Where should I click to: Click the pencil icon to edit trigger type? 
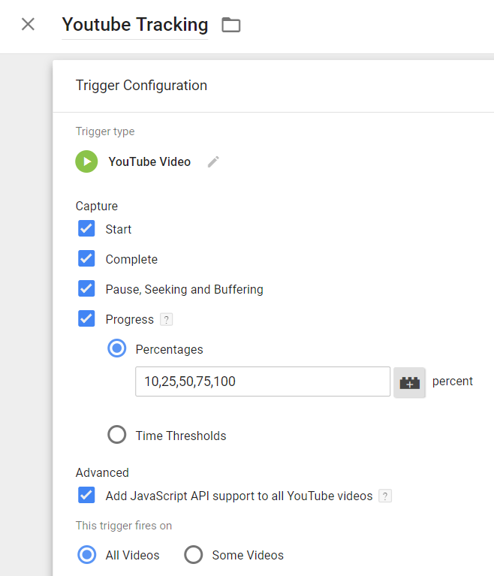click(213, 161)
